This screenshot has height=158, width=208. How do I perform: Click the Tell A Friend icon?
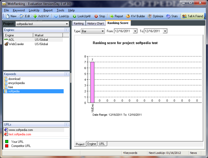point(184,16)
